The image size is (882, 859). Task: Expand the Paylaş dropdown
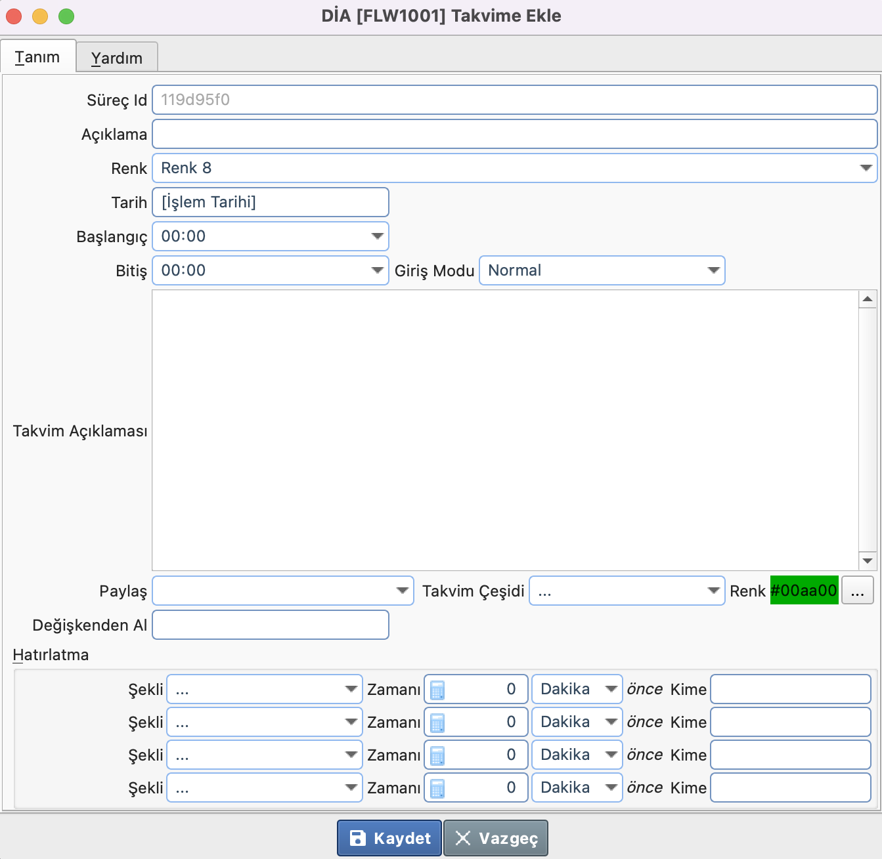(402, 591)
